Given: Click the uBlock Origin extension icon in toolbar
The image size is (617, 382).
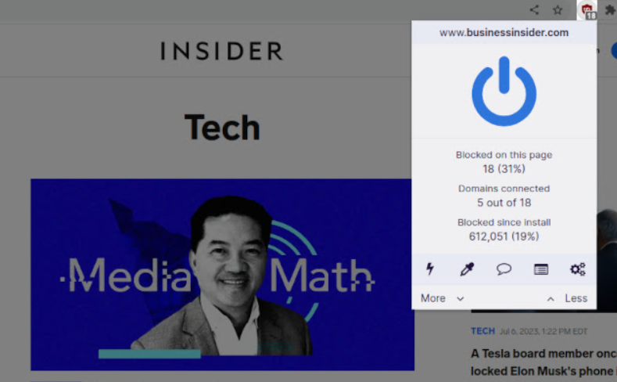Looking at the screenshot, I should (x=587, y=10).
